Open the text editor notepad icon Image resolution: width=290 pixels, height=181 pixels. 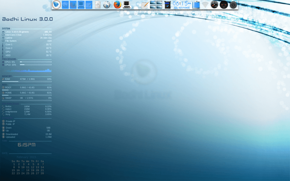pos(144,5)
